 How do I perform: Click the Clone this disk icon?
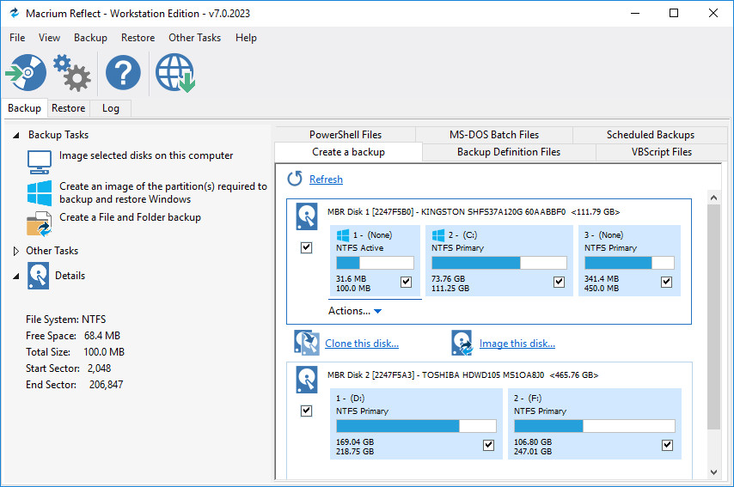pos(307,343)
